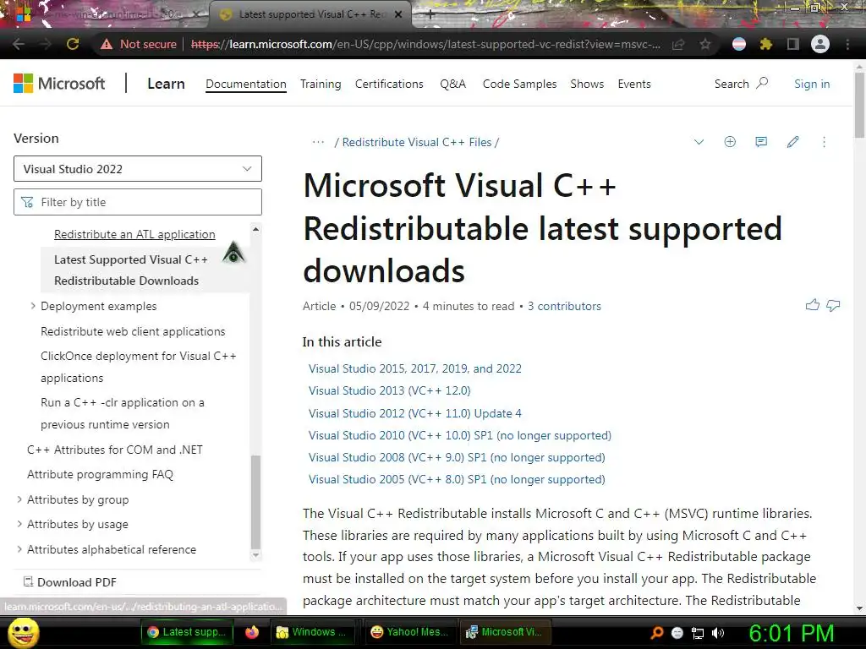Open Redistribute an ATL application entry
This screenshot has width=866, height=649.
[x=134, y=235]
